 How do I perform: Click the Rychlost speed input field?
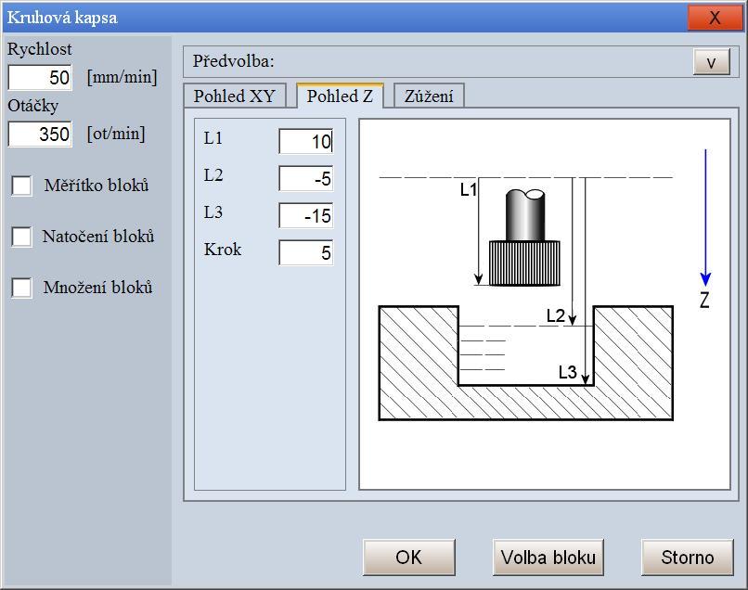[x=40, y=77]
